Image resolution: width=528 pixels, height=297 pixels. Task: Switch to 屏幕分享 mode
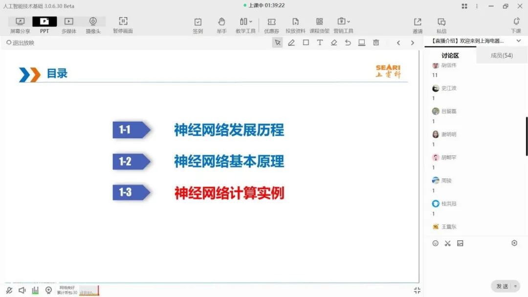pyautogui.click(x=20, y=25)
